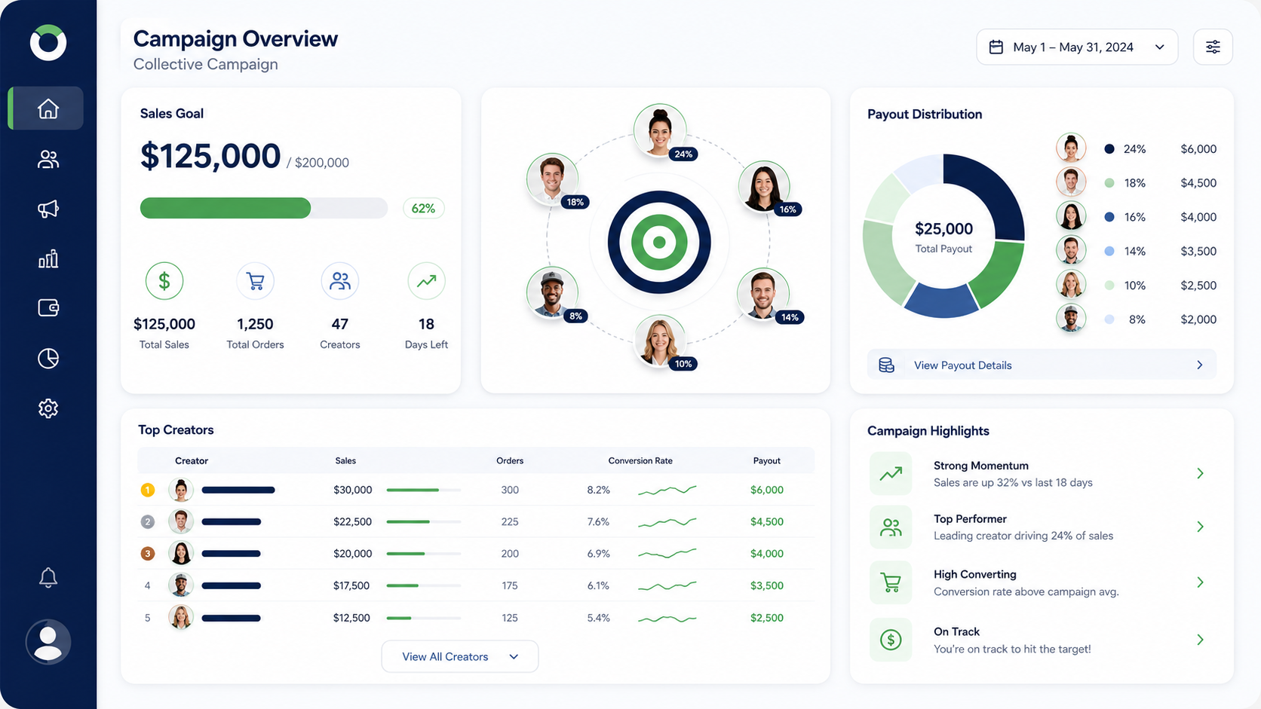
Task: Click the $12,500 sales progress bar
Action: point(424,618)
